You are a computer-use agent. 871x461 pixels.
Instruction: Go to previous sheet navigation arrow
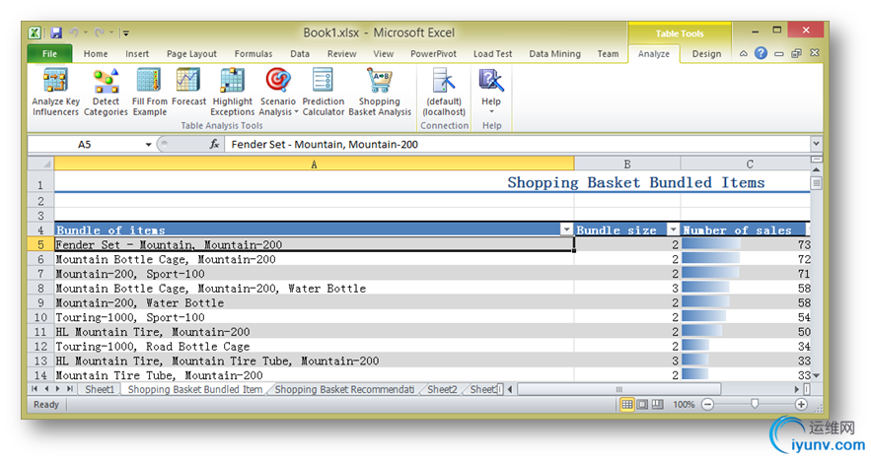pos(46,389)
